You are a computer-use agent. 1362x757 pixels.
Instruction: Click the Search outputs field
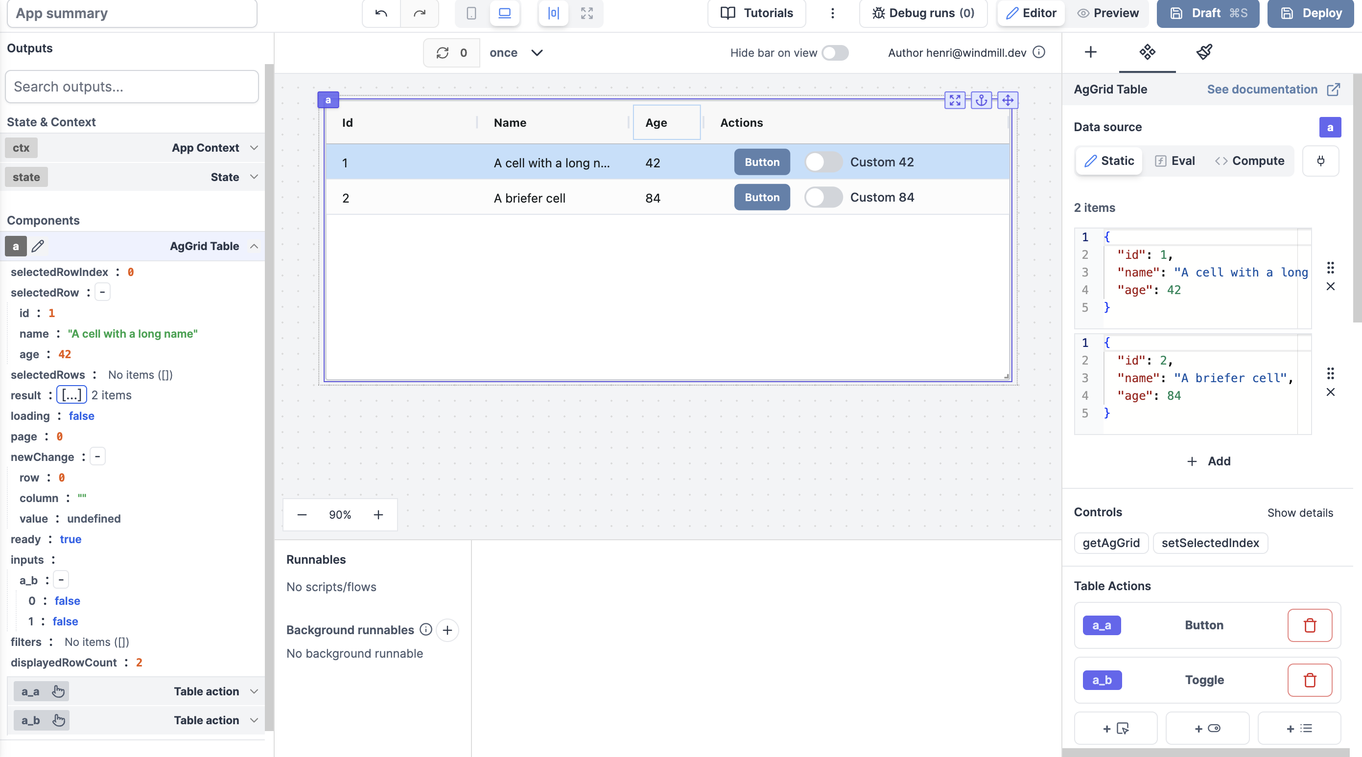click(x=132, y=87)
